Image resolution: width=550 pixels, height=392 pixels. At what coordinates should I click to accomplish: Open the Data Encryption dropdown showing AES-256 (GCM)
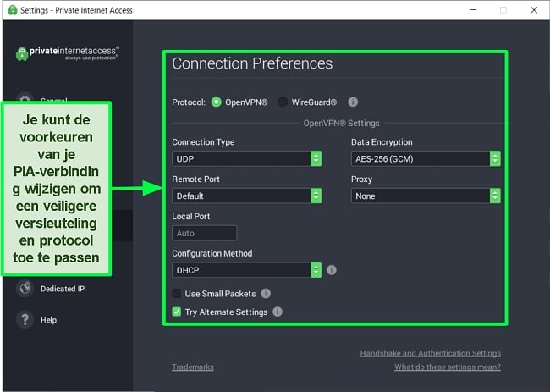[426, 158]
